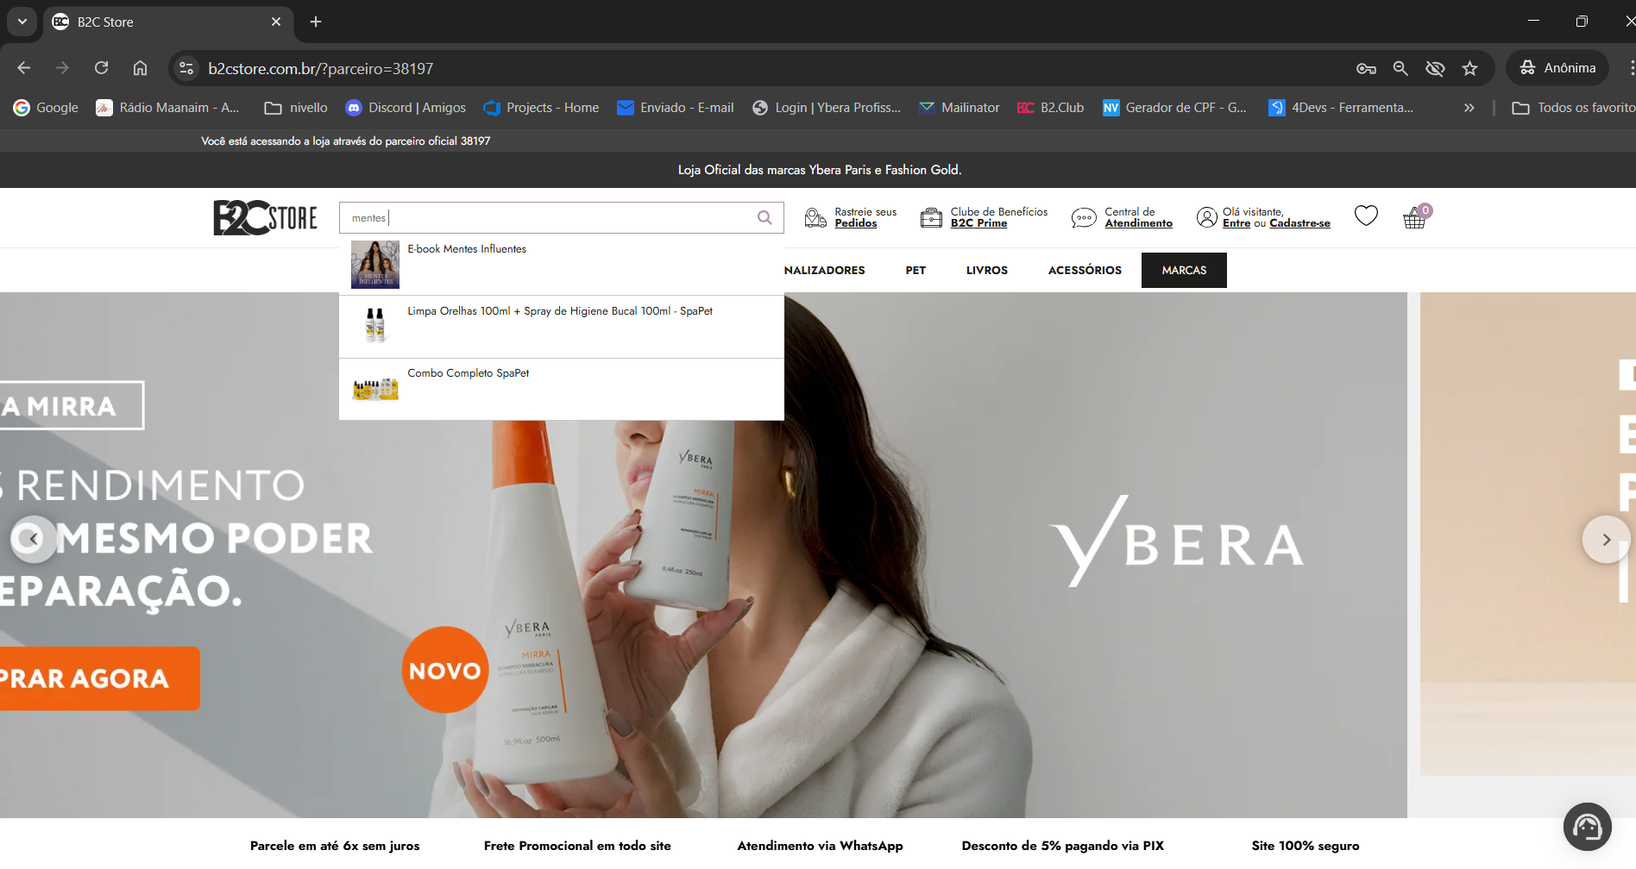Screen dimensions: 1636x869
Task: Click the Cadastre-se sign-up link
Action: click(1299, 223)
